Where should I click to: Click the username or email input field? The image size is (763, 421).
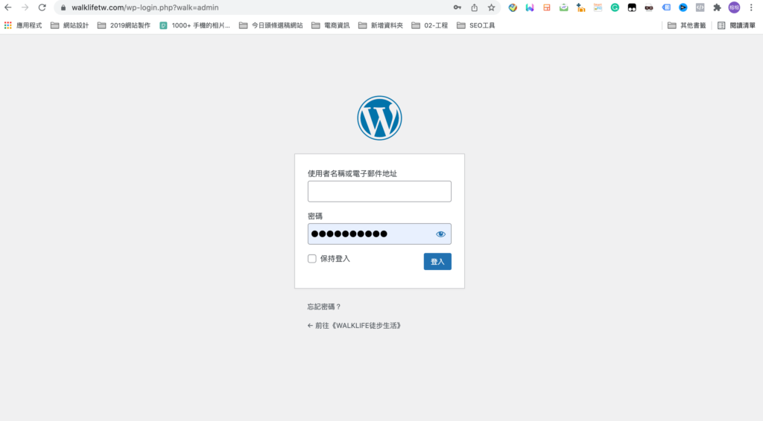[379, 191]
